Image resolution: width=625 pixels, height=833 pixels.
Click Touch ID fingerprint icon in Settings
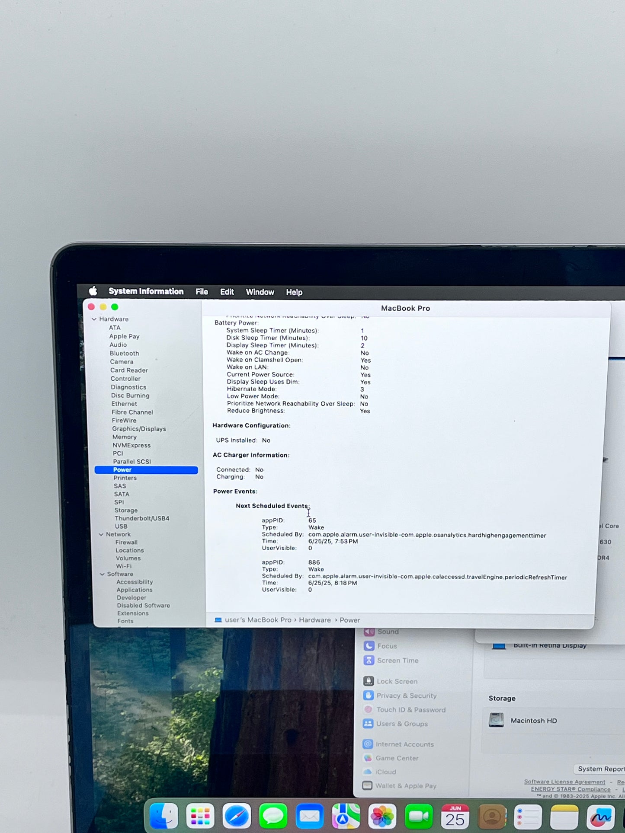[x=368, y=709]
